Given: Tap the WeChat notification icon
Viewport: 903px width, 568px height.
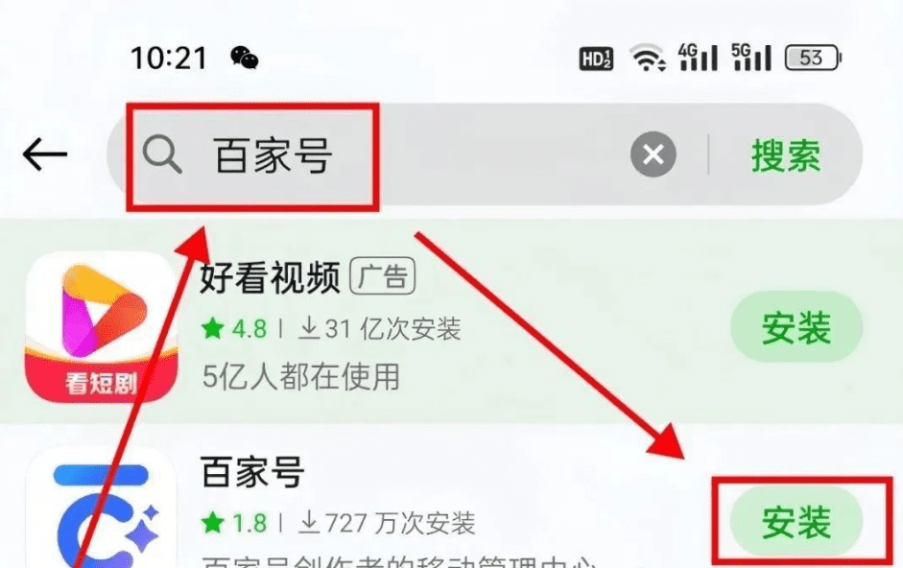Looking at the screenshot, I should [x=244, y=59].
